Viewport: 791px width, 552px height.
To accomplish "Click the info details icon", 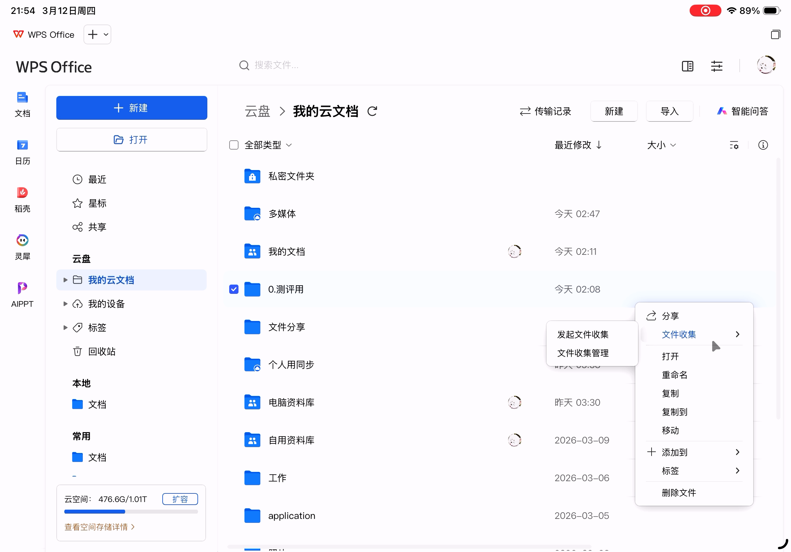I will tap(763, 145).
